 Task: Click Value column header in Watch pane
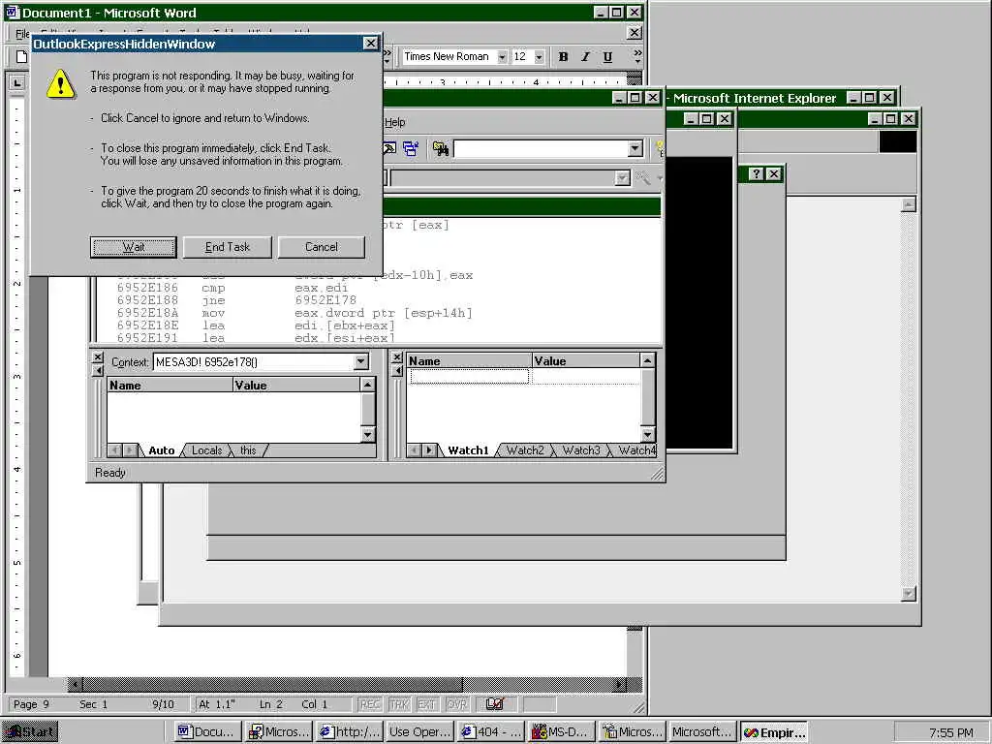(586, 361)
